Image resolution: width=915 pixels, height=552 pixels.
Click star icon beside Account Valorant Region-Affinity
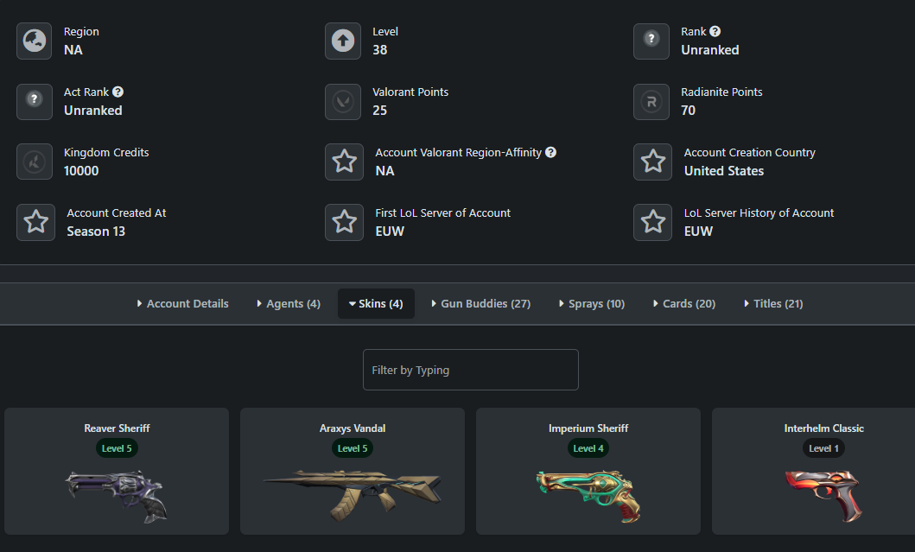point(344,162)
